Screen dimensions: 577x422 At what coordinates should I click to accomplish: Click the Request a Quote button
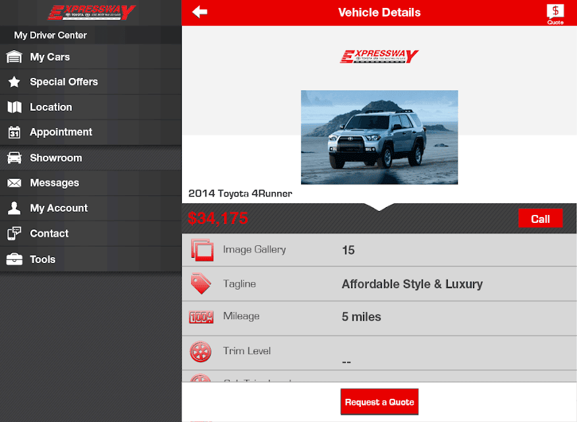[x=379, y=402]
